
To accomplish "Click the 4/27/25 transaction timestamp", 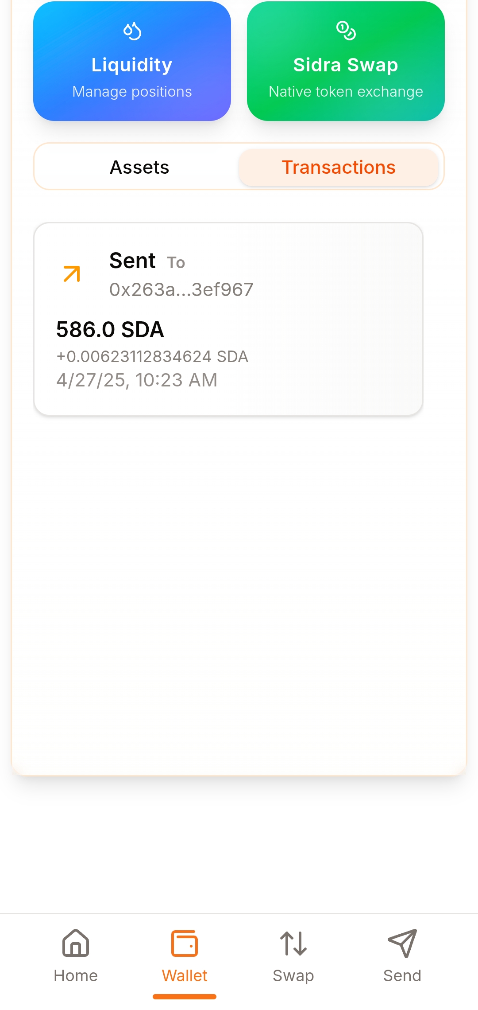I will (137, 380).
